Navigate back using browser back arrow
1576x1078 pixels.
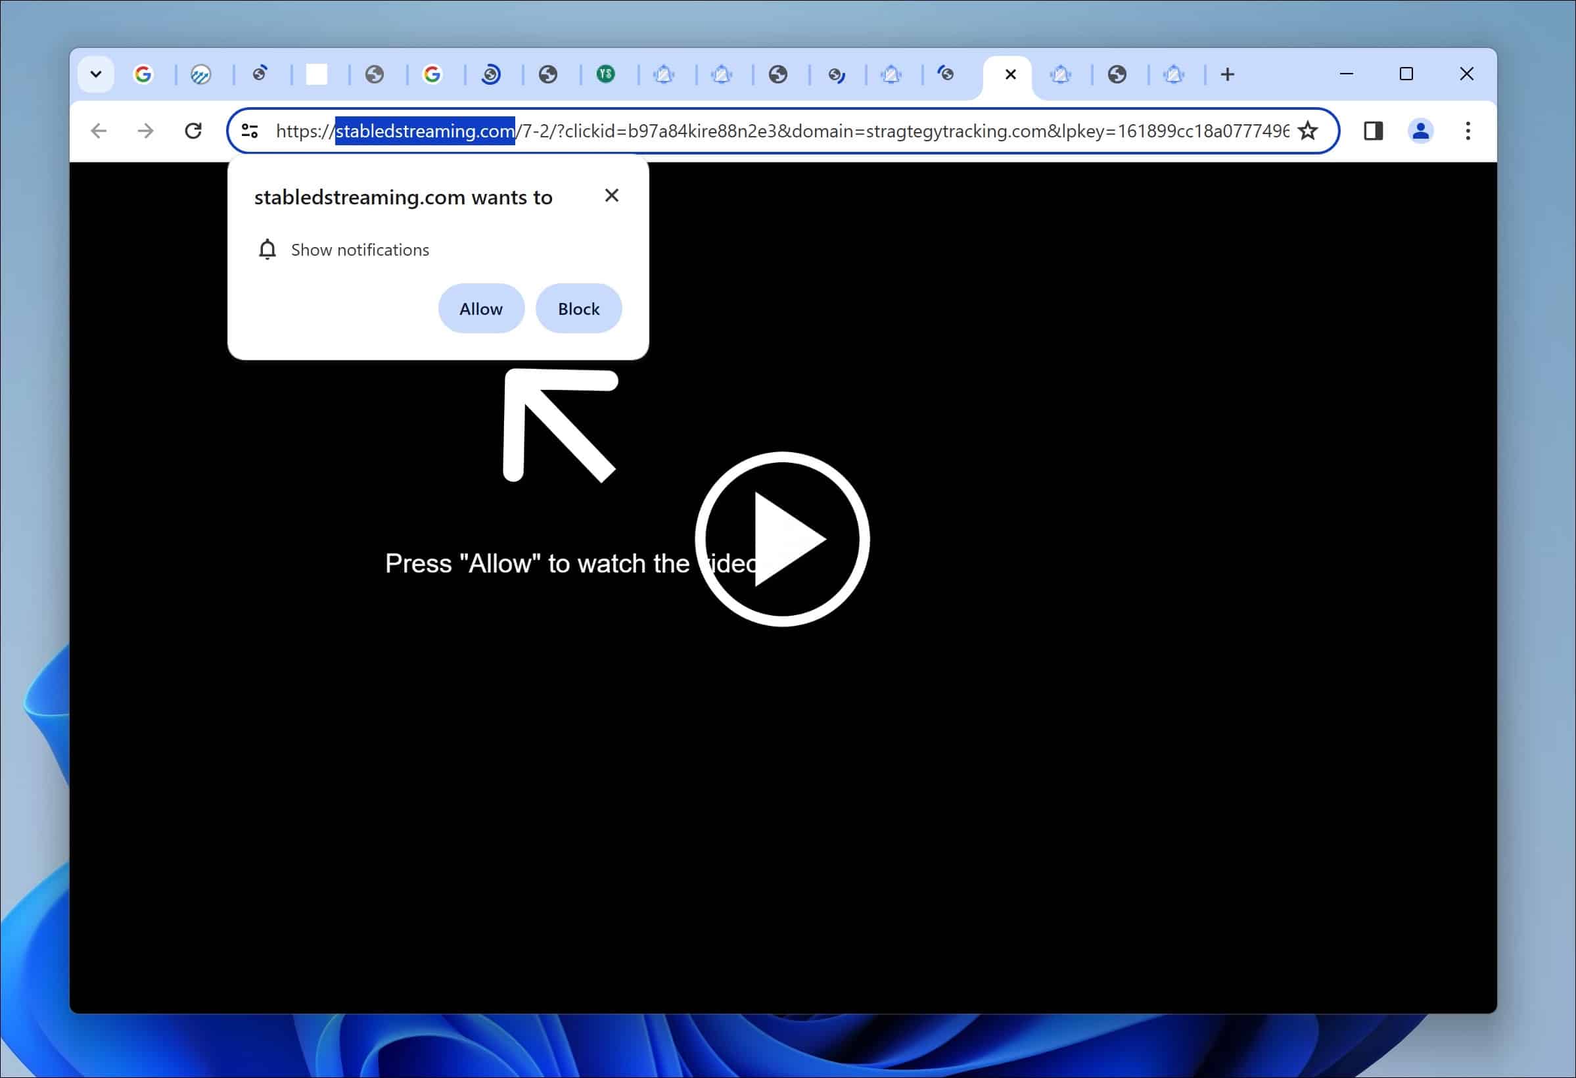tap(99, 131)
